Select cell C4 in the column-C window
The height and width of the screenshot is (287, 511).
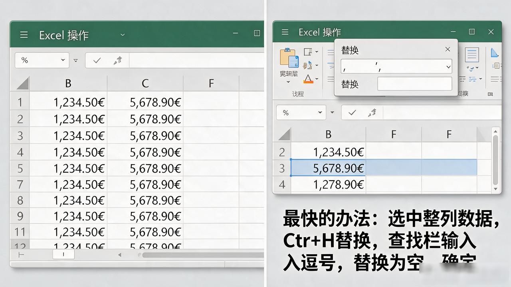pyautogui.click(x=145, y=152)
